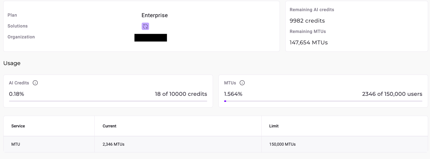The height and width of the screenshot is (159, 430).
Task: Click the 0.18% AI credits percentage
Action: point(16,94)
